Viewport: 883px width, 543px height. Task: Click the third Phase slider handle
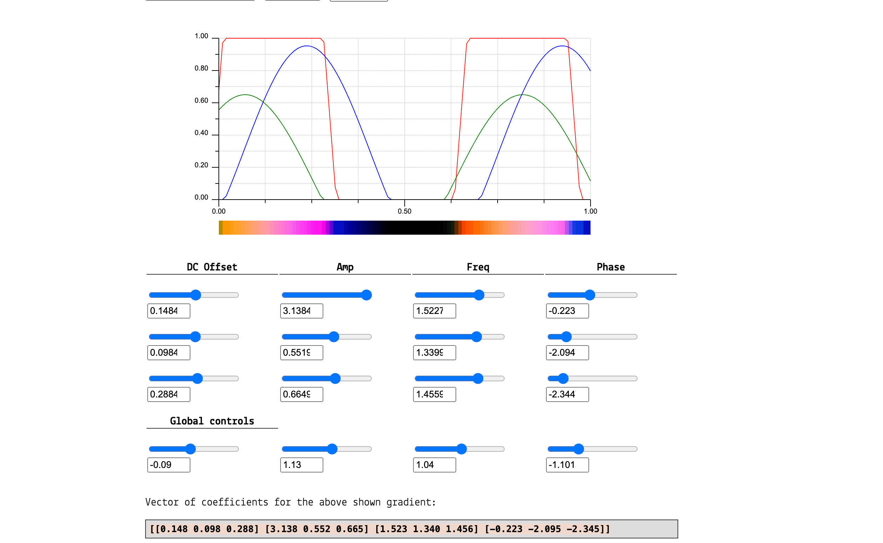coord(564,378)
